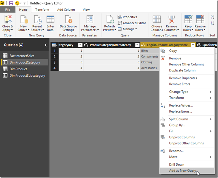Click the Remove Rows icon
Image resolution: width=218 pixels, height=178 pixels.
200,19
